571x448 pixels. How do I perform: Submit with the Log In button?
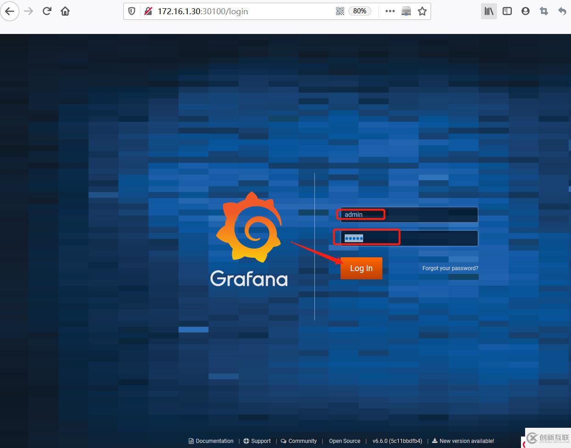(x=361, y=268)
